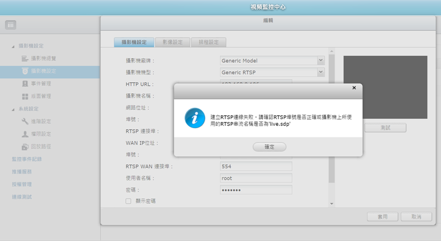Click the scrollbar down arrow
Screen dimensions: 441x241
331,204
